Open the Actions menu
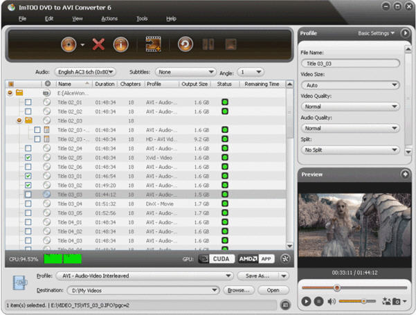This screenshot has width=416, height=315. [109, 18]
